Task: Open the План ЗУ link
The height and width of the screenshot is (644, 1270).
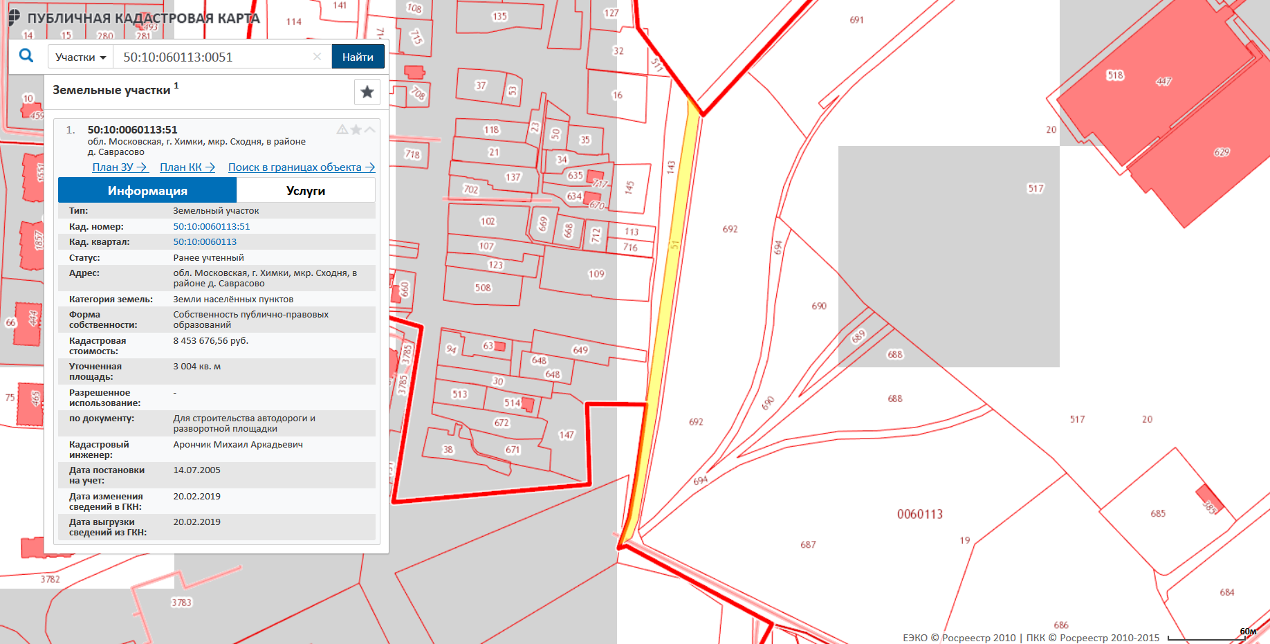Action: click(x=119, y=167)
